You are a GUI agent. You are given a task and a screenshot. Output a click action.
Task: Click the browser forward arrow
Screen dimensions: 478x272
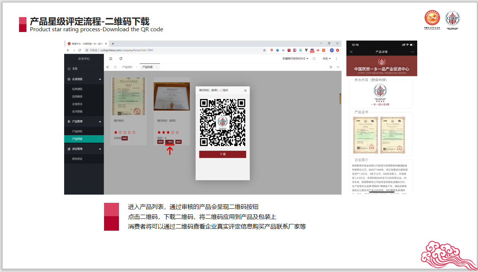pyautogui.click(x=74, y=50)
